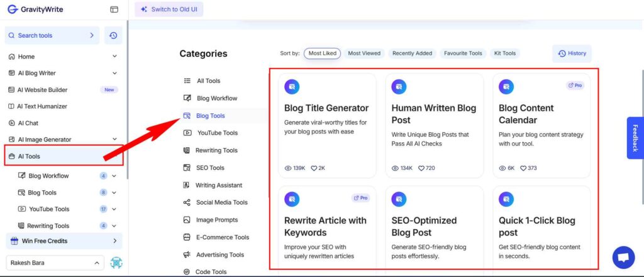
Task: Click Switch to Old UI button
Action: click(x=169, y=9)
